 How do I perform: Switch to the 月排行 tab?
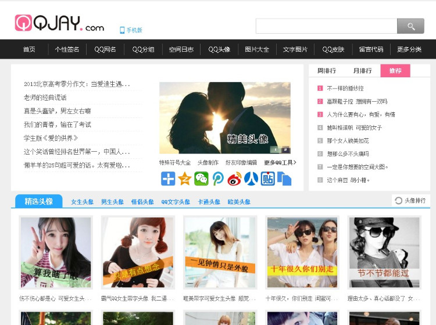[x=362, y=70]
